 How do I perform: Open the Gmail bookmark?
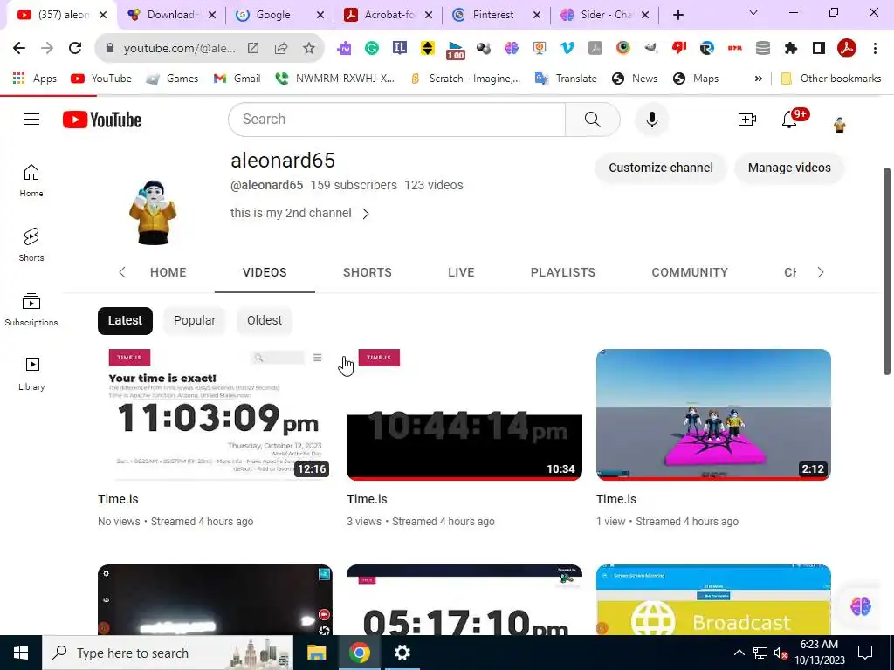pyautogui.click(x=237, y=78)
